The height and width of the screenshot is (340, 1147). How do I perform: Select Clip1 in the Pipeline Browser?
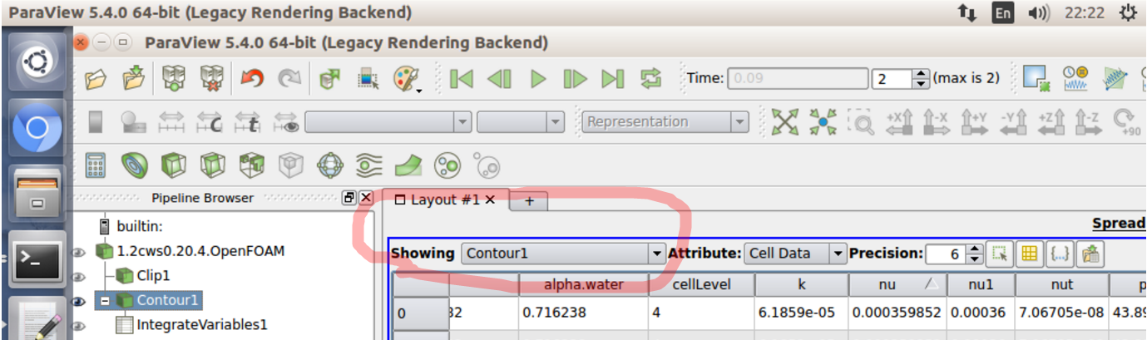[153, 275]
